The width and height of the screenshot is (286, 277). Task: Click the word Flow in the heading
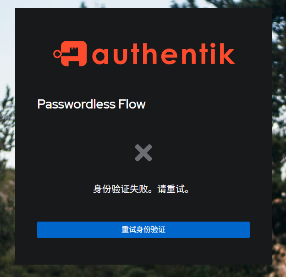point(132,104)
